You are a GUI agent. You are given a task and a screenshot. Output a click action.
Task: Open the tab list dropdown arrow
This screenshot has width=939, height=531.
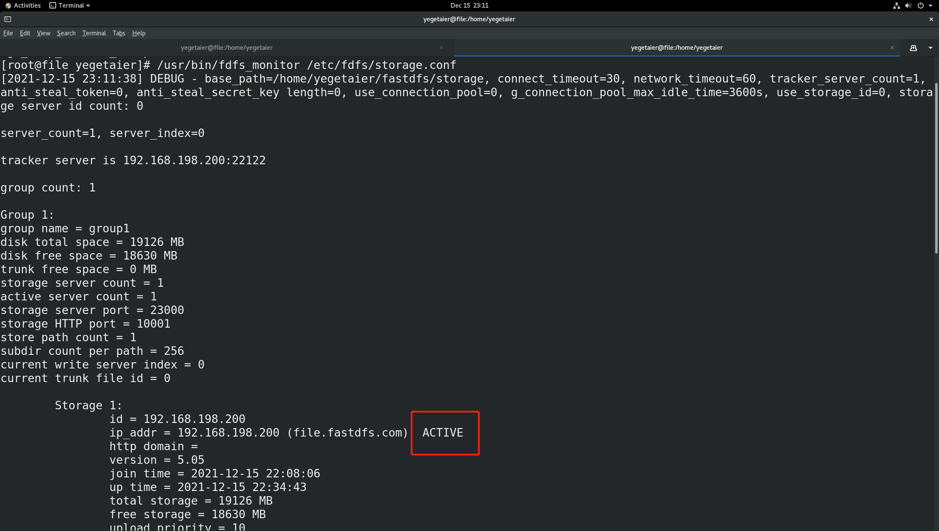930,48
